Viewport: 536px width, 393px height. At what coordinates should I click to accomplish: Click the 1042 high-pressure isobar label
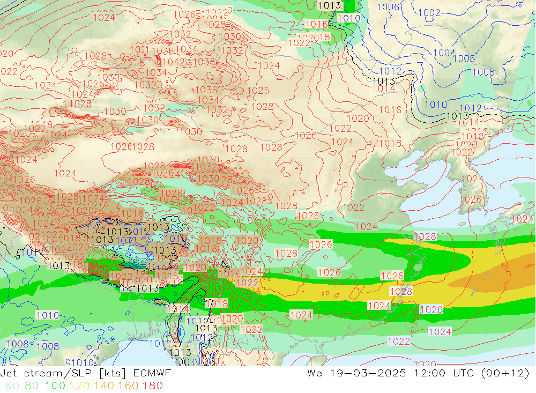click(x=174, y=62)
